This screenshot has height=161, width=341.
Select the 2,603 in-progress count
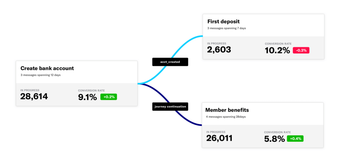pos(219,50)
